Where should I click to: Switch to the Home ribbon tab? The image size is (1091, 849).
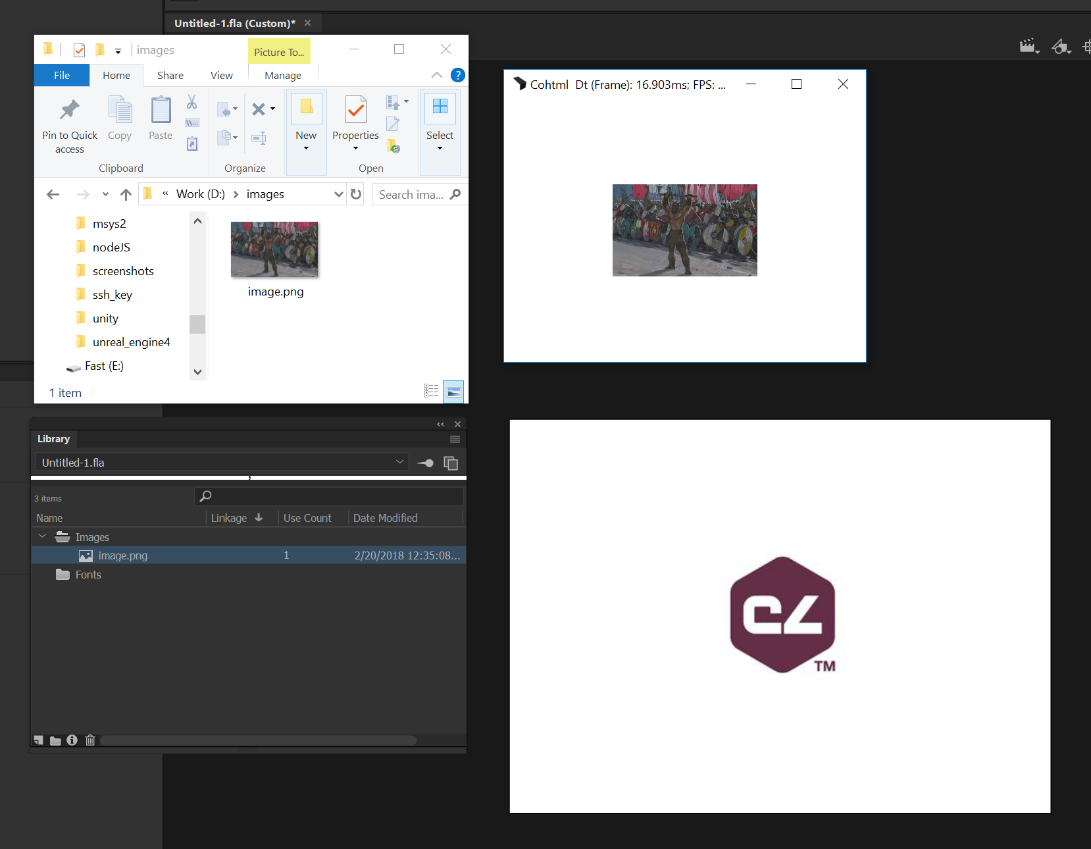tap(116, 75)
